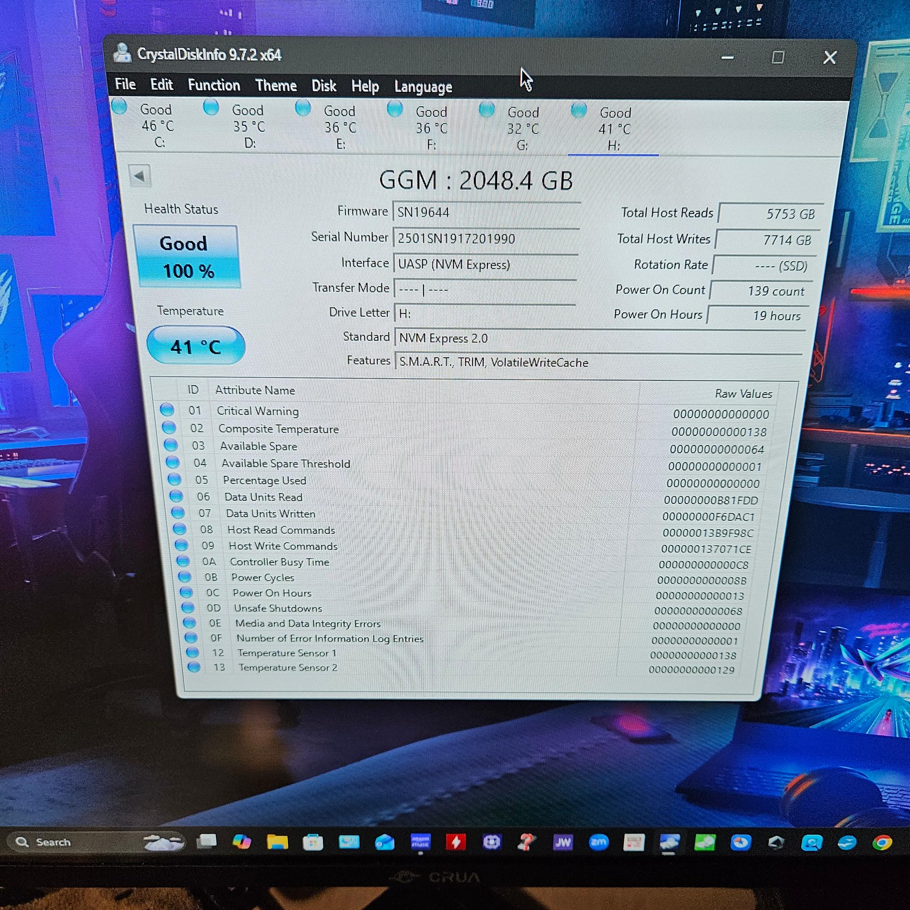Click status dot for Composite Temperature
This screenshot has height=910, width=910.
tap(168, 427)
